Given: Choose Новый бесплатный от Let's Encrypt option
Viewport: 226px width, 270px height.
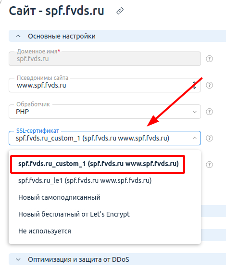Looking at the screenshot, I should pyautogui.click(x=74, y=214).
